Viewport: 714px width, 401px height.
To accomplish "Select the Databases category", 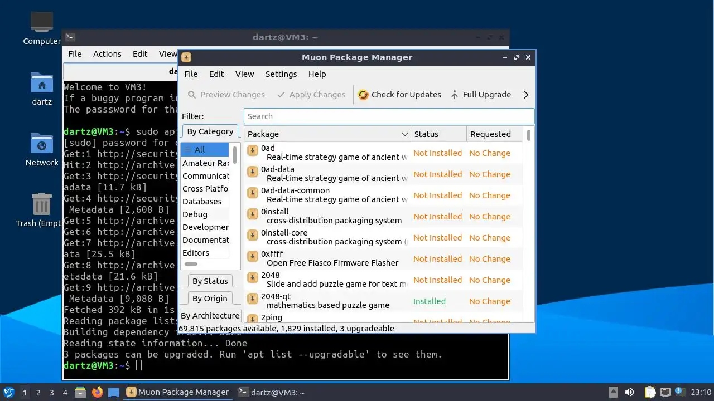I will [x=204, y=202].
